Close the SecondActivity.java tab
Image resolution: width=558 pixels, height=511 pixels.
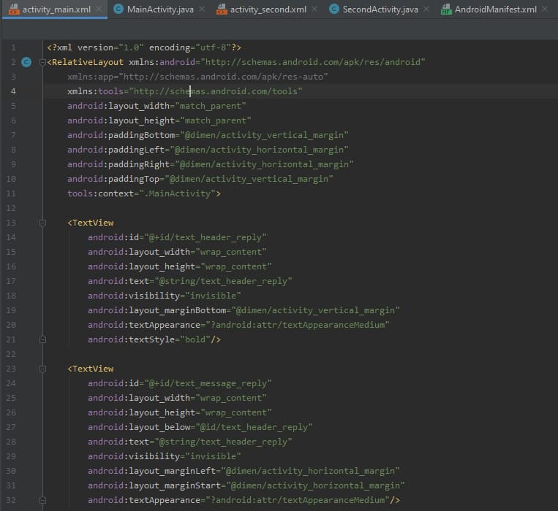click(x=426, y=9)
